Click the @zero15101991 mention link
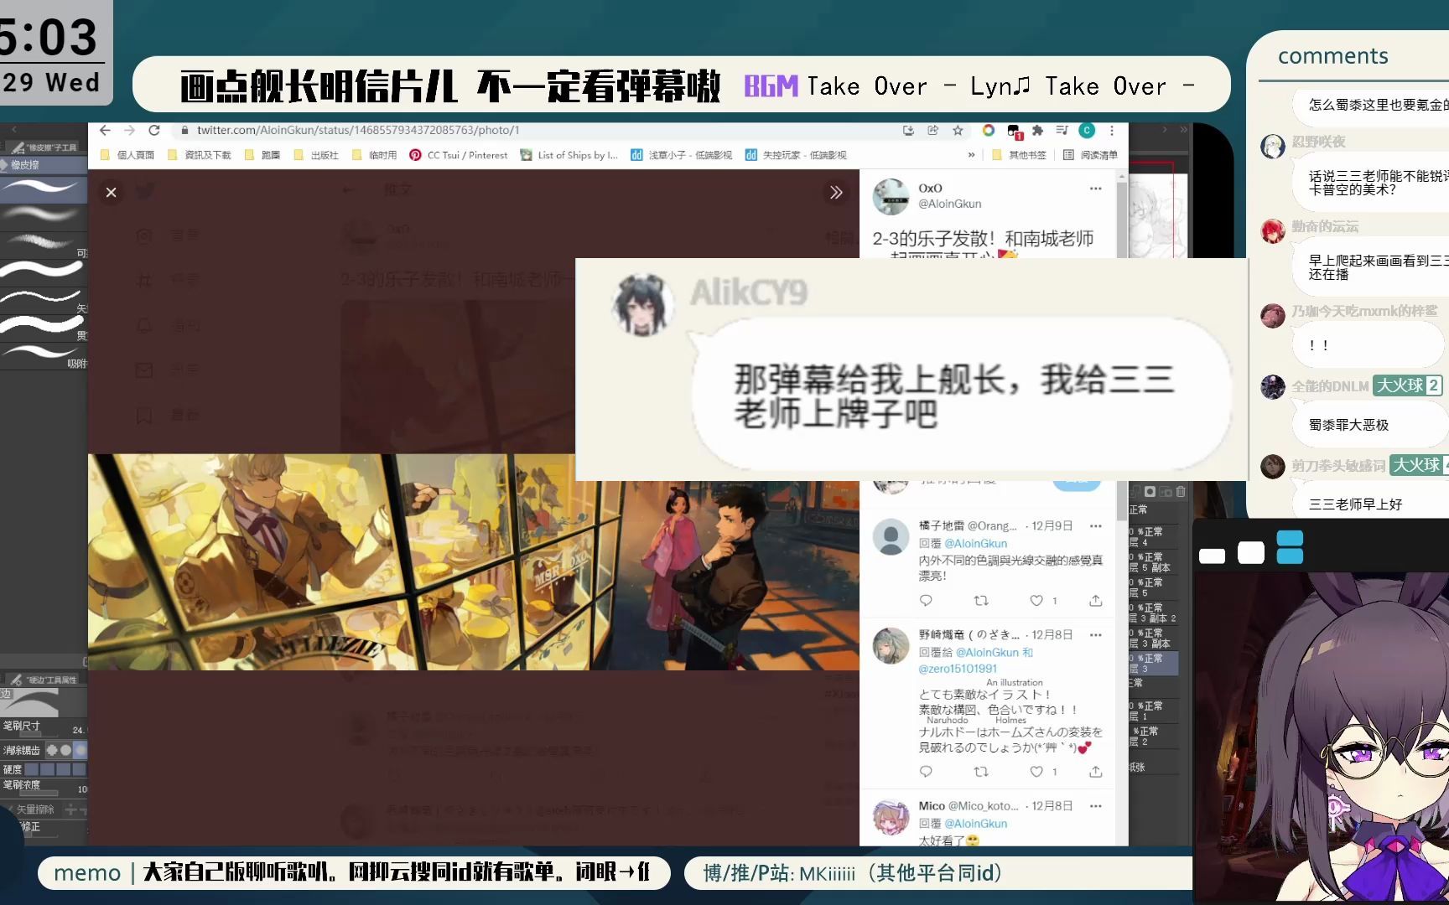The image size is (1449, 905). pyautogui.click(x=958, y=669)
